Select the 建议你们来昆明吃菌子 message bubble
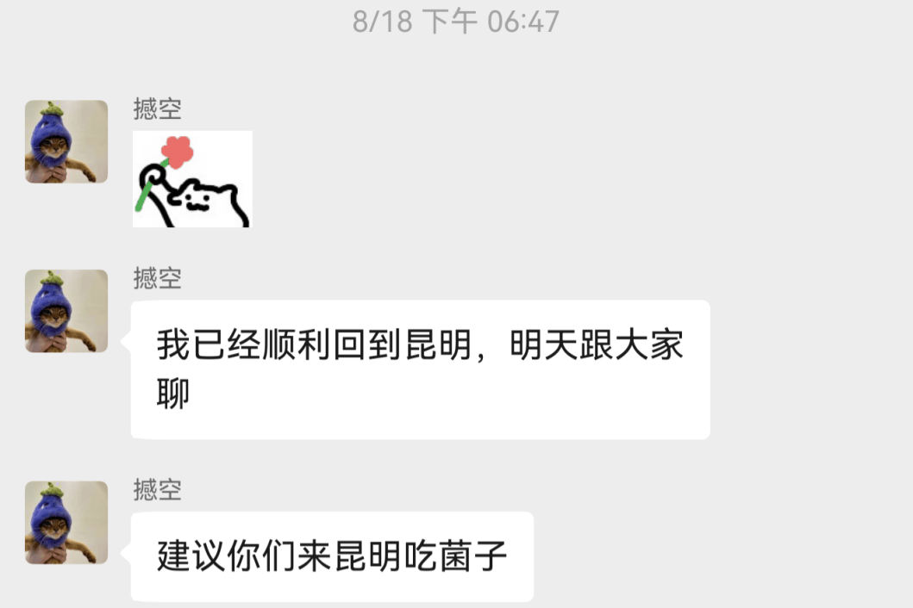This screenshot has height=608, width=913. (332, 556)
